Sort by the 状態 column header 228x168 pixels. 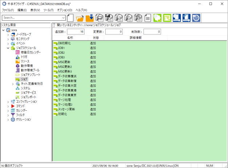[x=96, y=38]
